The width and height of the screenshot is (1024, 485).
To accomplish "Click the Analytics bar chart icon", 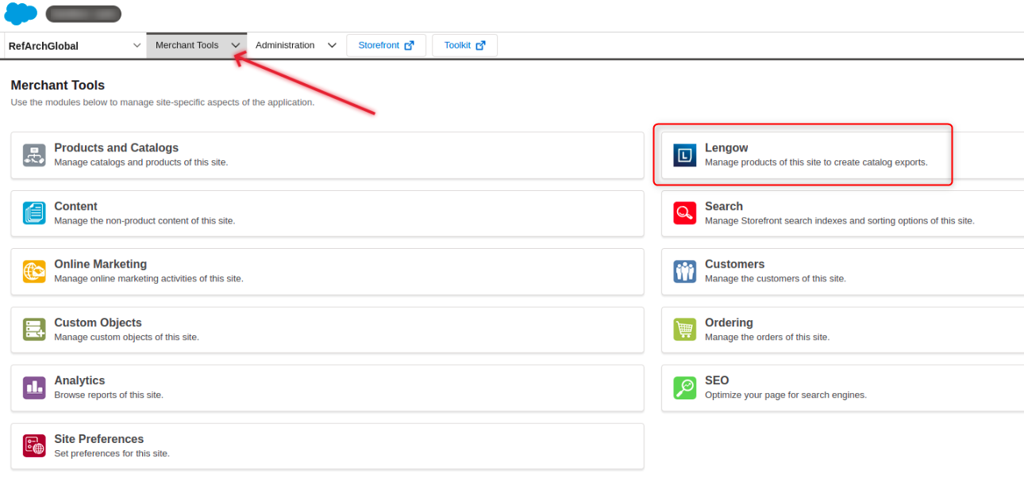I will click(34, 388).
